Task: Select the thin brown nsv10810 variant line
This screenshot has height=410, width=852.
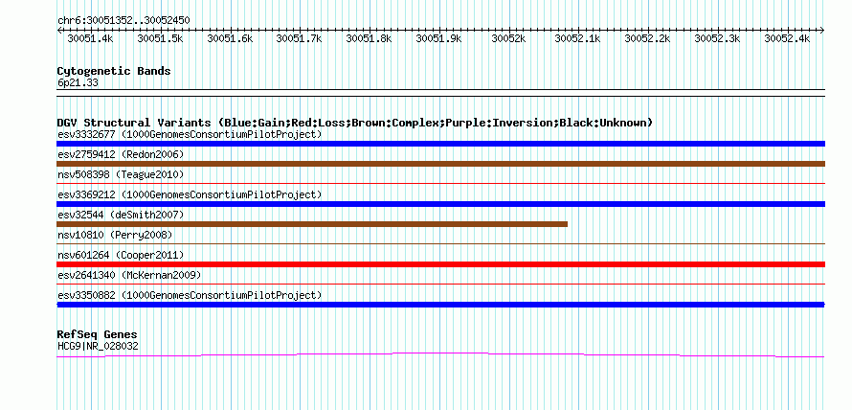Action: (440, 244)
